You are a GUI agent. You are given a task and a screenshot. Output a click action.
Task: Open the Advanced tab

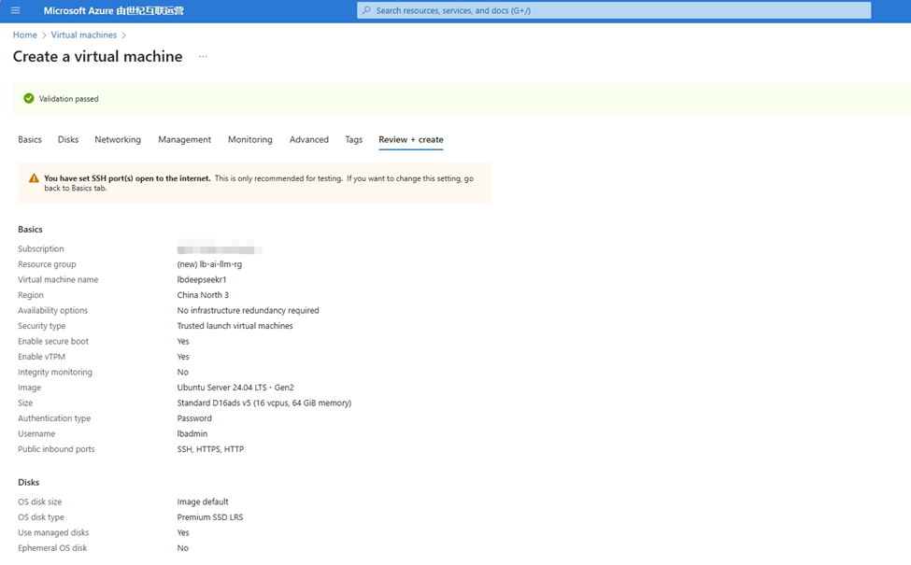[309, 140]
